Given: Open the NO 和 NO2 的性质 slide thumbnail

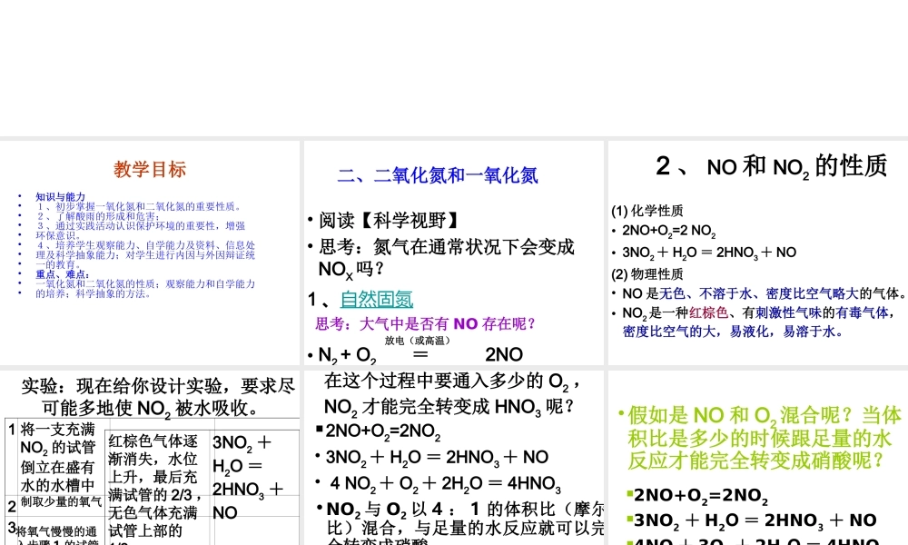Looking at the screenshot, I should (758, 253).
